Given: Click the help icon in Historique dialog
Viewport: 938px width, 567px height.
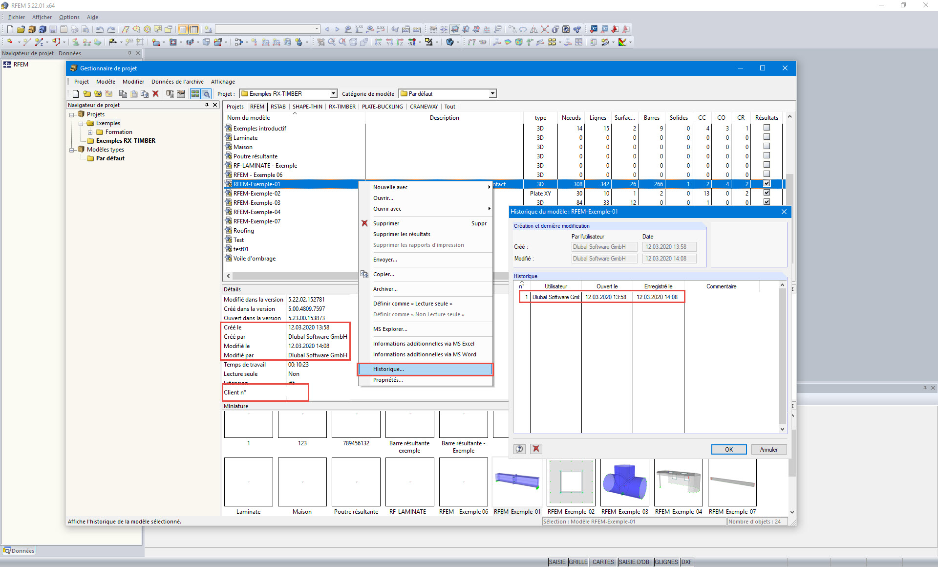Looking at the screenshot, I should 519,449.
